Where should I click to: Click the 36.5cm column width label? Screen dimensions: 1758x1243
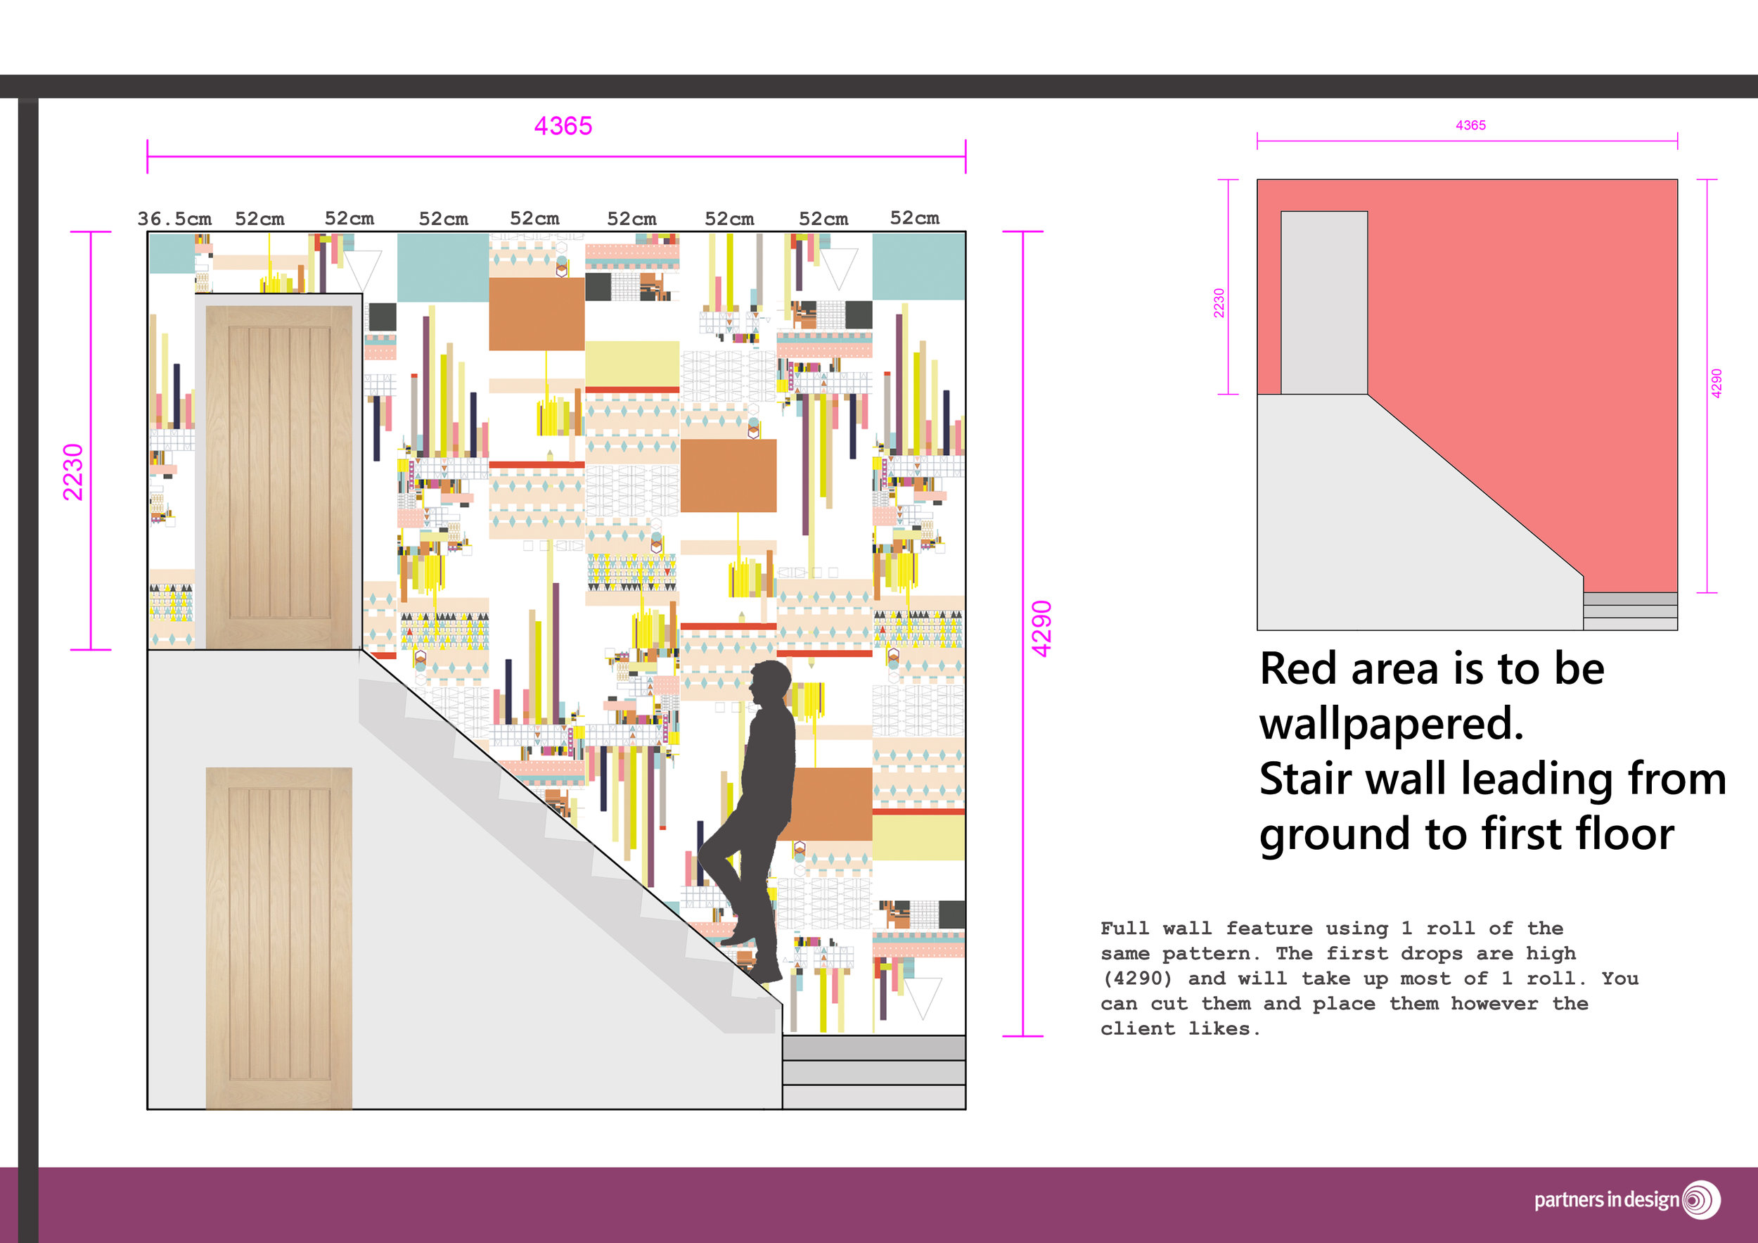[x=174, y=219]
